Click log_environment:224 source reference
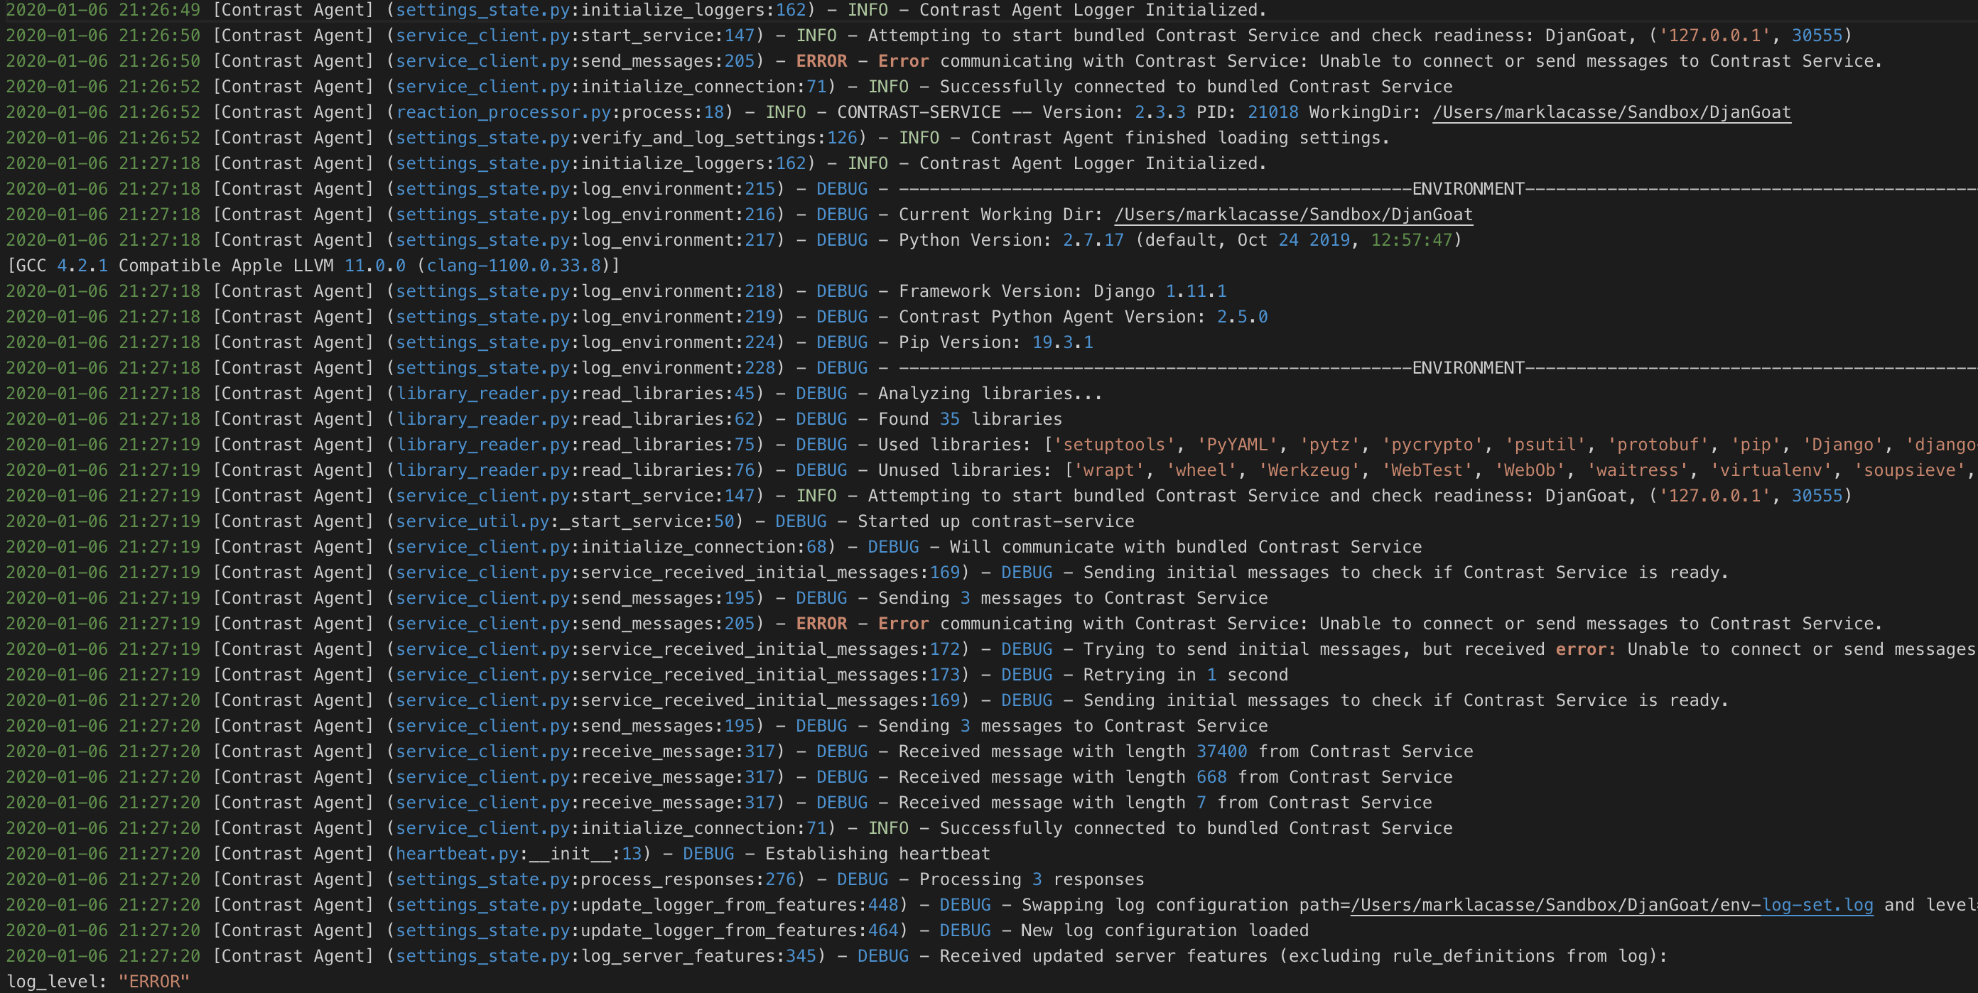 [679, 342]
